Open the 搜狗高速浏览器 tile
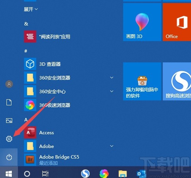The image size is (191, 178). click(177, 81)
